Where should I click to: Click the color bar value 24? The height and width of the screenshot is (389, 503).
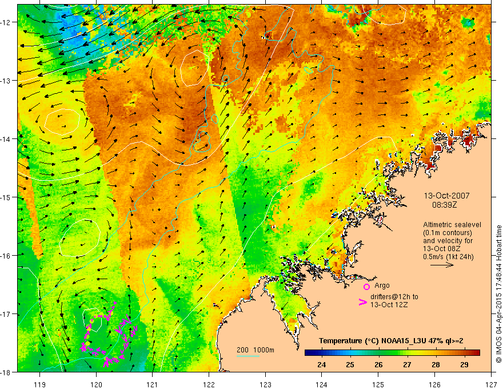point(321,364)
